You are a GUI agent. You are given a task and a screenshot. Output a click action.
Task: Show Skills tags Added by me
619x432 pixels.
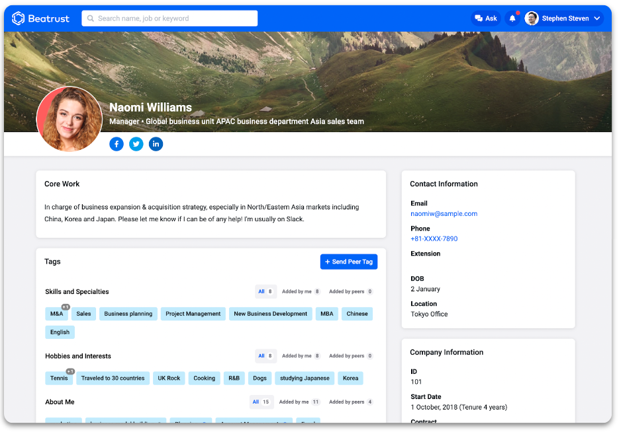[301, 292]
